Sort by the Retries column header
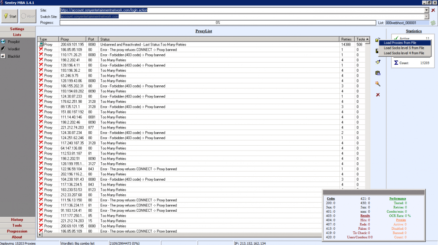The height and width of the screenshot is (245, 438). pyautogui.click(x=346, y=39)
